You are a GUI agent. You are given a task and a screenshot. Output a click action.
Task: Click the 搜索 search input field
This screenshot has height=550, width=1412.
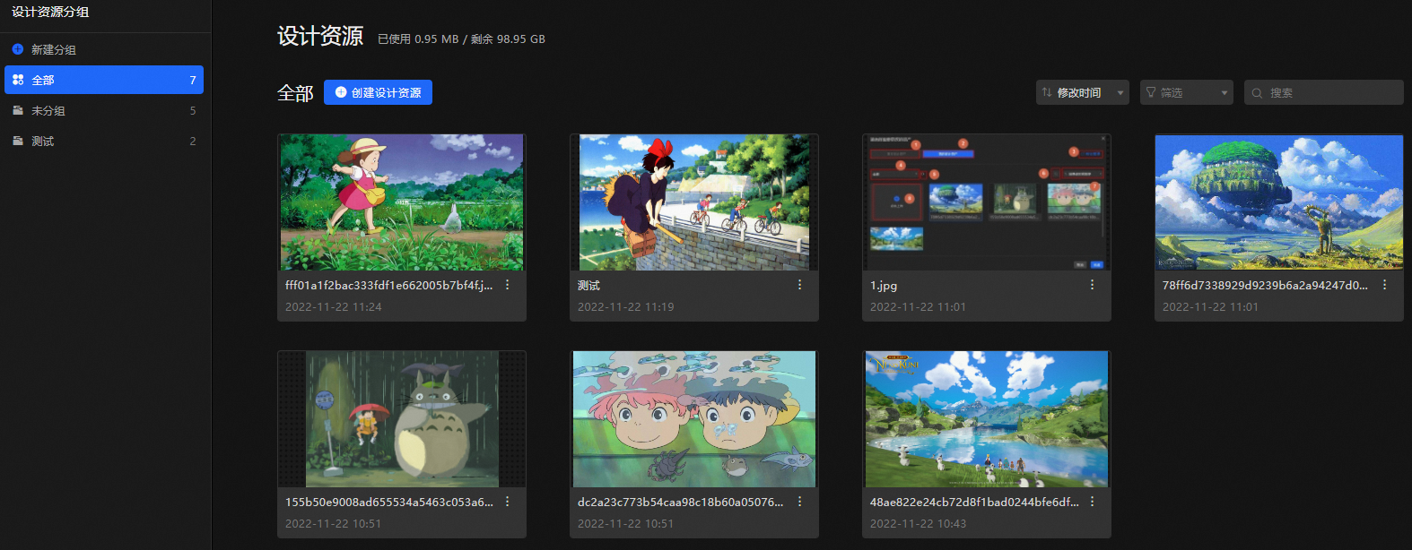(1324, 92)
